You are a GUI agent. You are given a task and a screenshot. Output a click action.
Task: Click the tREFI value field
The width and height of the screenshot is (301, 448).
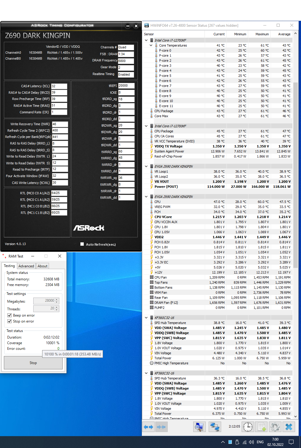pyautogui.click(x=126, y=85)
